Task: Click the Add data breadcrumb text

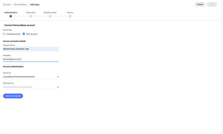Action: pos(35,4)
